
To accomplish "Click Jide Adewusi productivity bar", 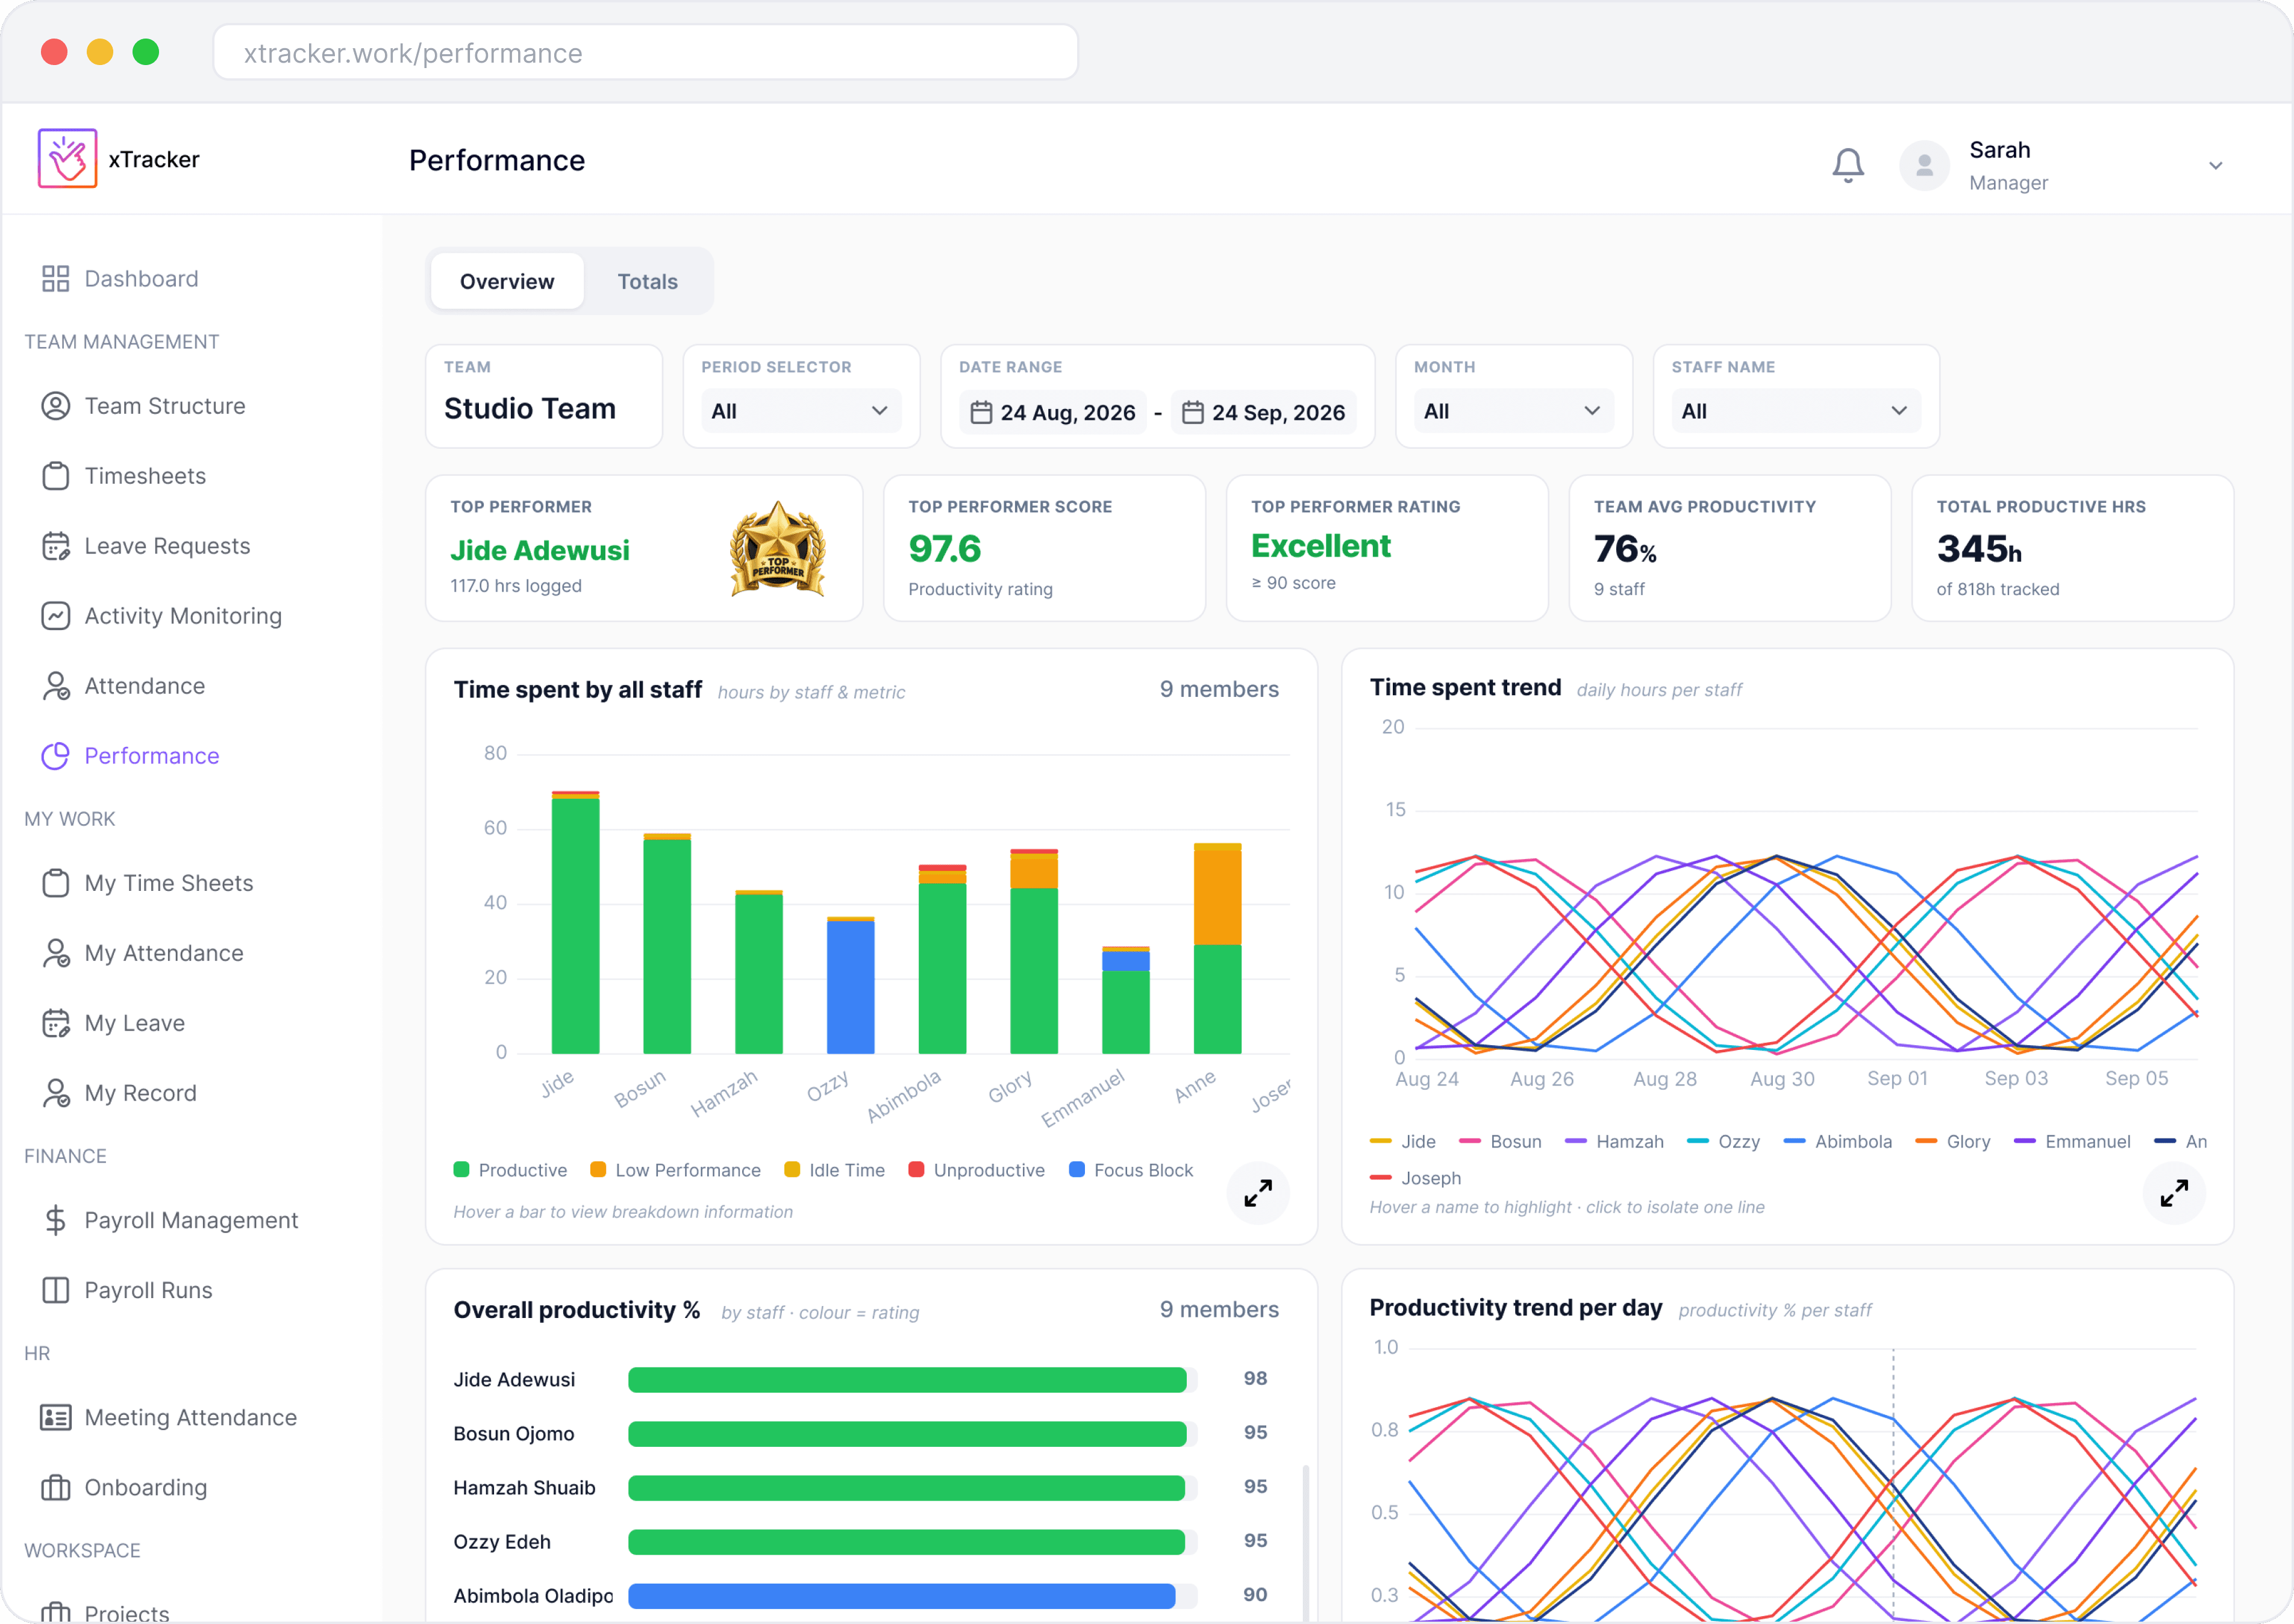I will click(907, 1380).
